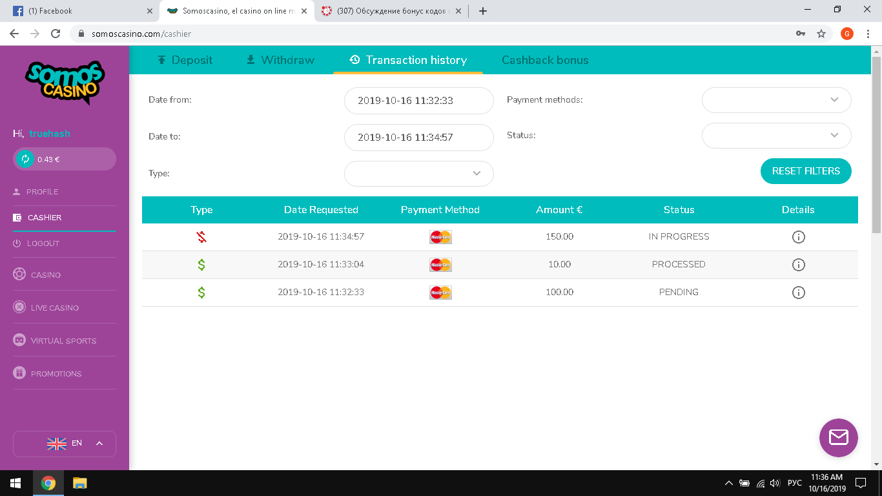Open File Explorer from the taskbar
This screenshot has height=496, width=882.
tap(79, 483)
